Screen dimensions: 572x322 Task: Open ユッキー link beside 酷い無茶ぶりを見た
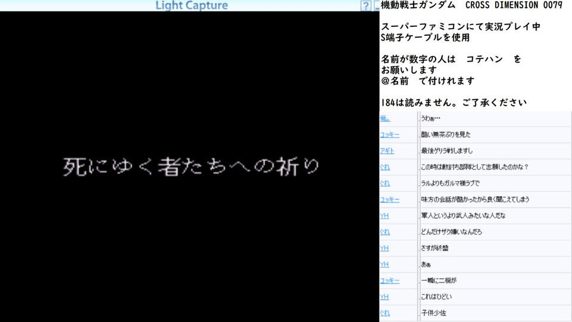click(390, 135)
